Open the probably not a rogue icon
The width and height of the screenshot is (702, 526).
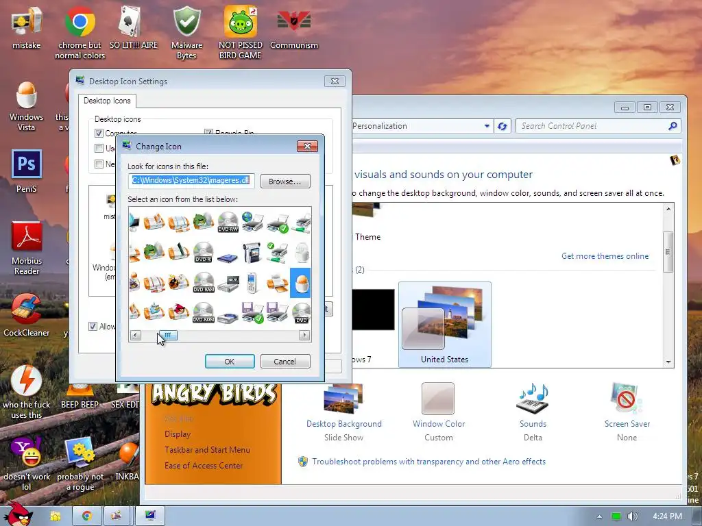coord(80,464)
